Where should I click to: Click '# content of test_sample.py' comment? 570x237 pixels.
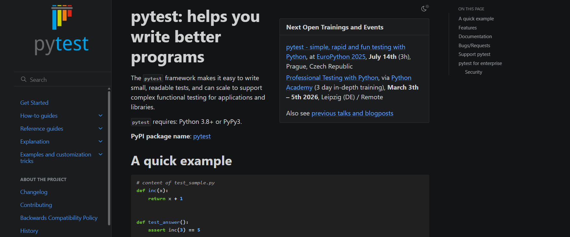(176, 183)
